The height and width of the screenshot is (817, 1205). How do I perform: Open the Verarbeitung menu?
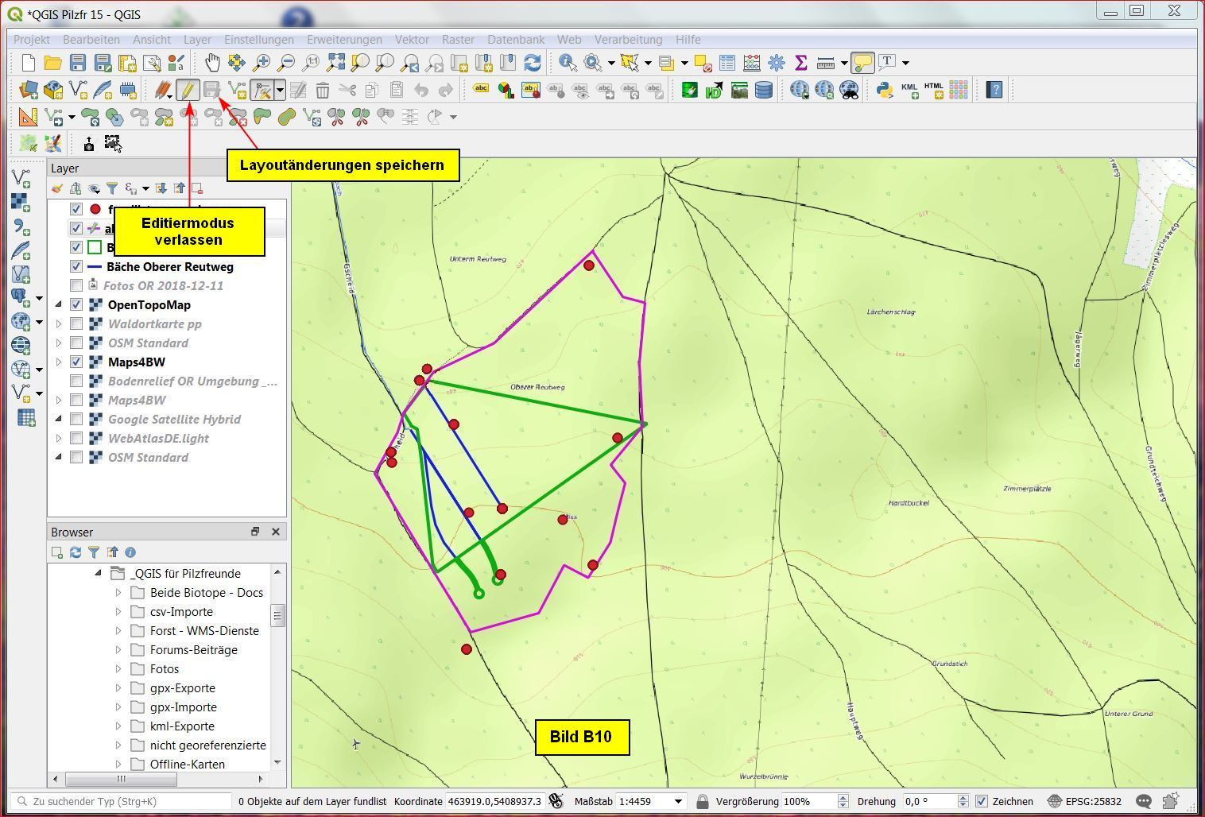point(628,39)
